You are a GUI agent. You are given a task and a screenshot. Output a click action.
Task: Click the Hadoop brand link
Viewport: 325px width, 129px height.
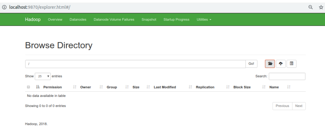(33, 19)
